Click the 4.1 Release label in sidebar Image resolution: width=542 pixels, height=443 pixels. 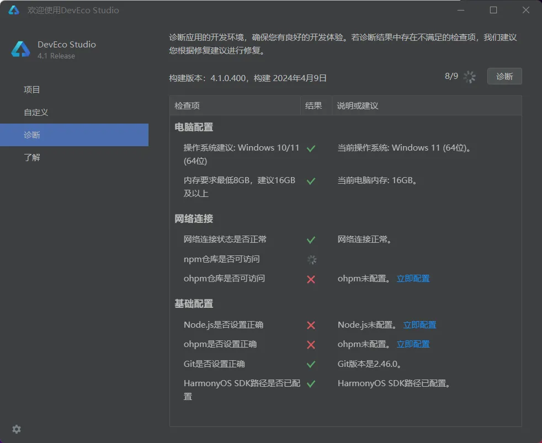pyautogui.click(x=56, y=56)
